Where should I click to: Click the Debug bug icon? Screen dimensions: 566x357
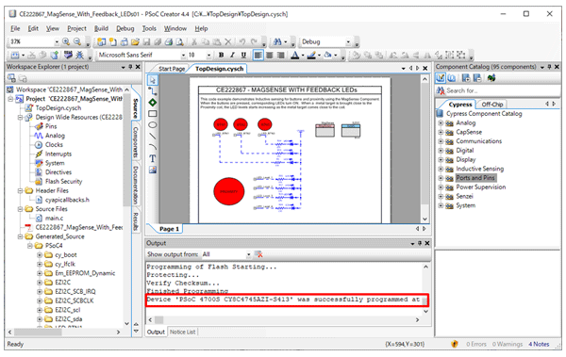(80, 55)
